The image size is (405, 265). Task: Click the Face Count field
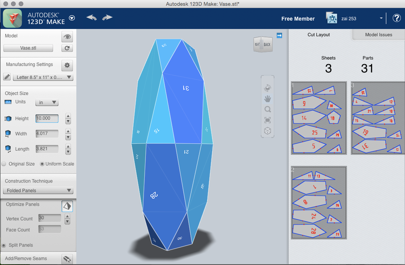pos(50,229)
